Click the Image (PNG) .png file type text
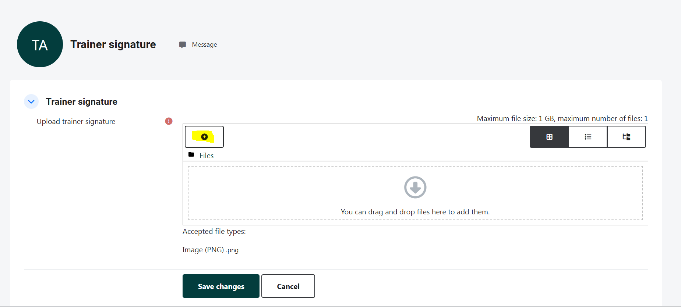Viewport: 681px width, 307px height. (x=210, y=250)
